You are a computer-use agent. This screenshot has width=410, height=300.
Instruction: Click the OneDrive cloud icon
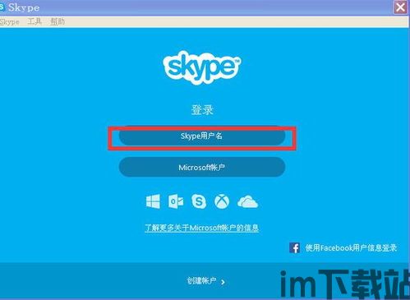point(247,202)
